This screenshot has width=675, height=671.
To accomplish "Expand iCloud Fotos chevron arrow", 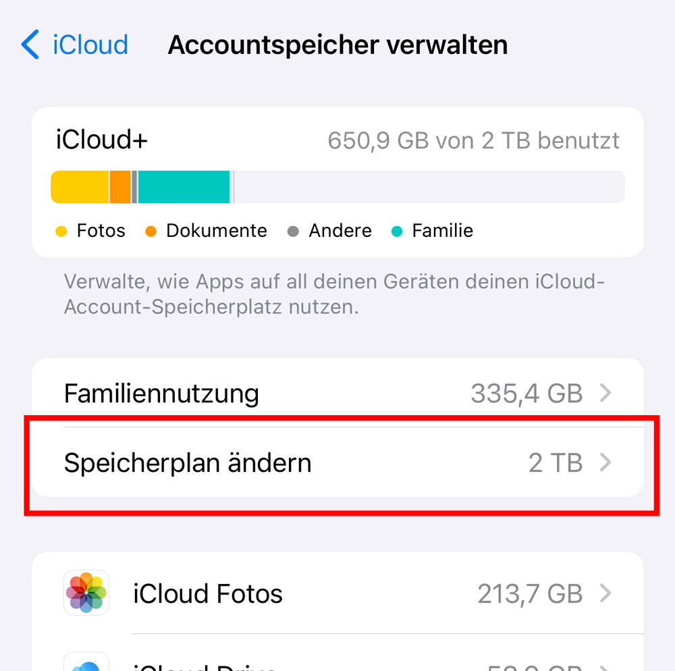I will 605,593.
